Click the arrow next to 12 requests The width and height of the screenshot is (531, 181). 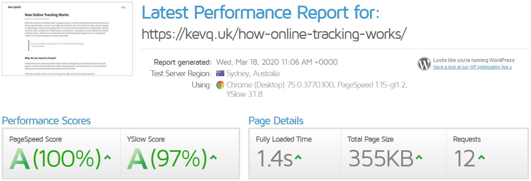point(482,157)
